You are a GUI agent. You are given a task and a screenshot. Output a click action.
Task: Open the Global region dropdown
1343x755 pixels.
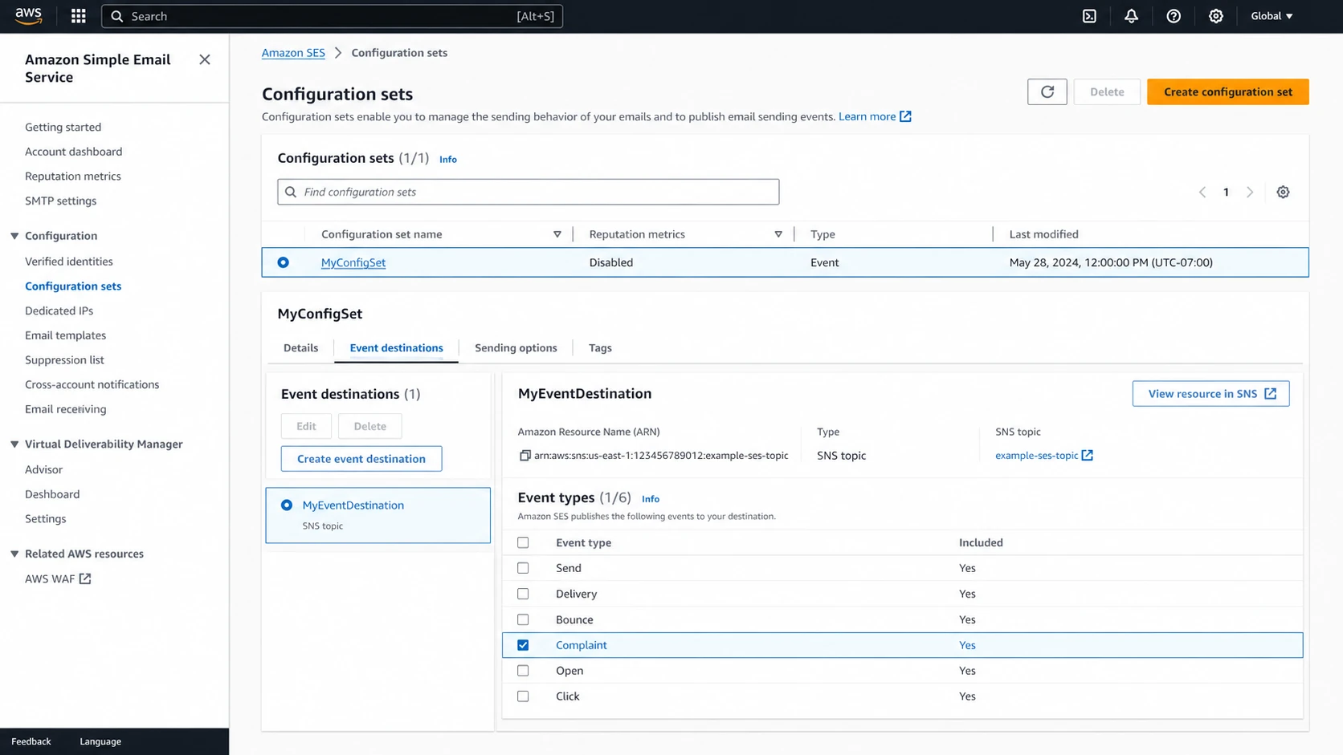click(x=1272, y=16)
